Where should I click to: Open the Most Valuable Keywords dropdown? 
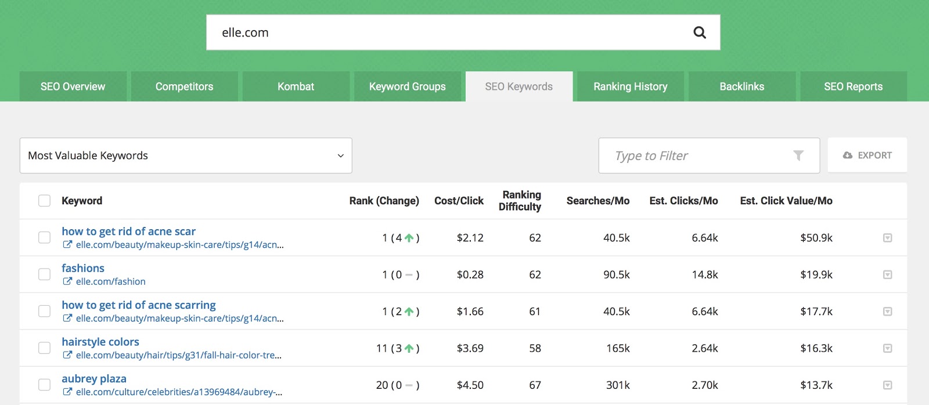[x=186, y=156]
